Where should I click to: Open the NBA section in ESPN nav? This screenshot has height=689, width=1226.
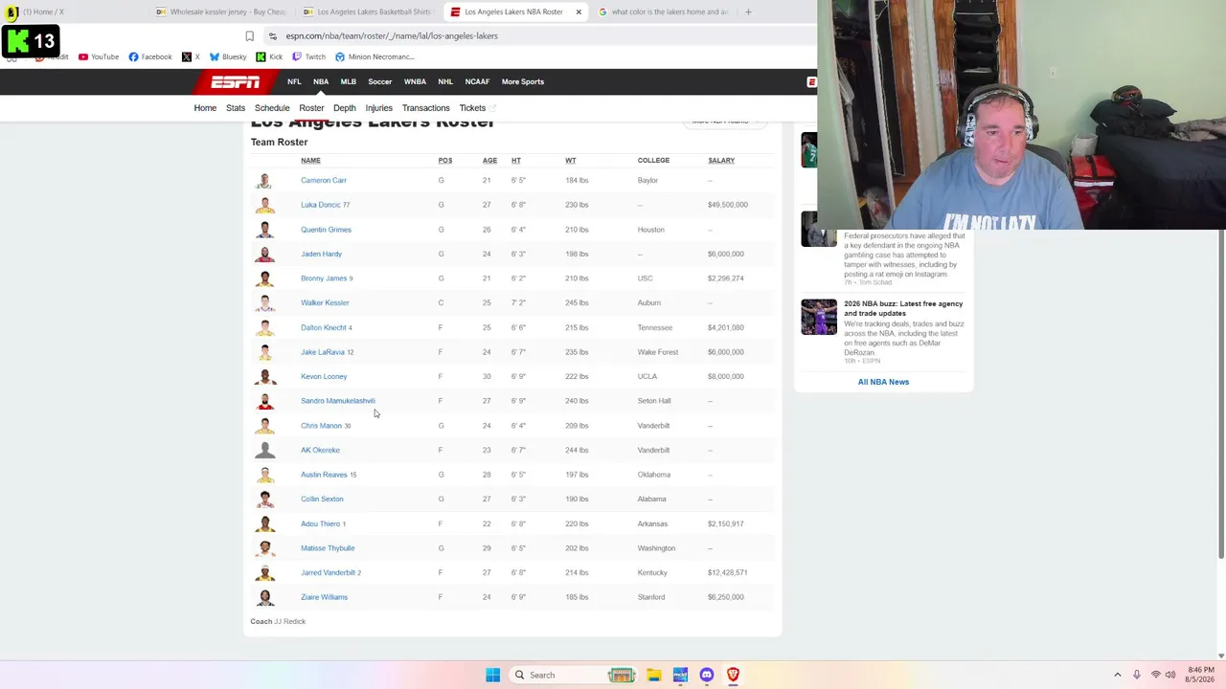[321, 81]
